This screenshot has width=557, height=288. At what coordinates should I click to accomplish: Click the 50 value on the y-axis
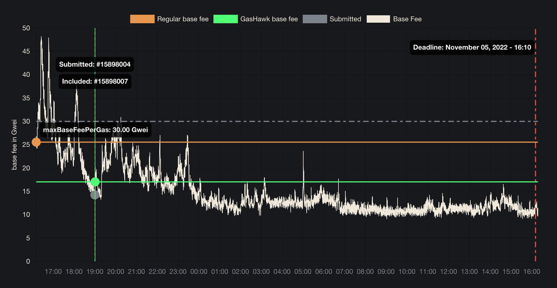pos(26,28)
